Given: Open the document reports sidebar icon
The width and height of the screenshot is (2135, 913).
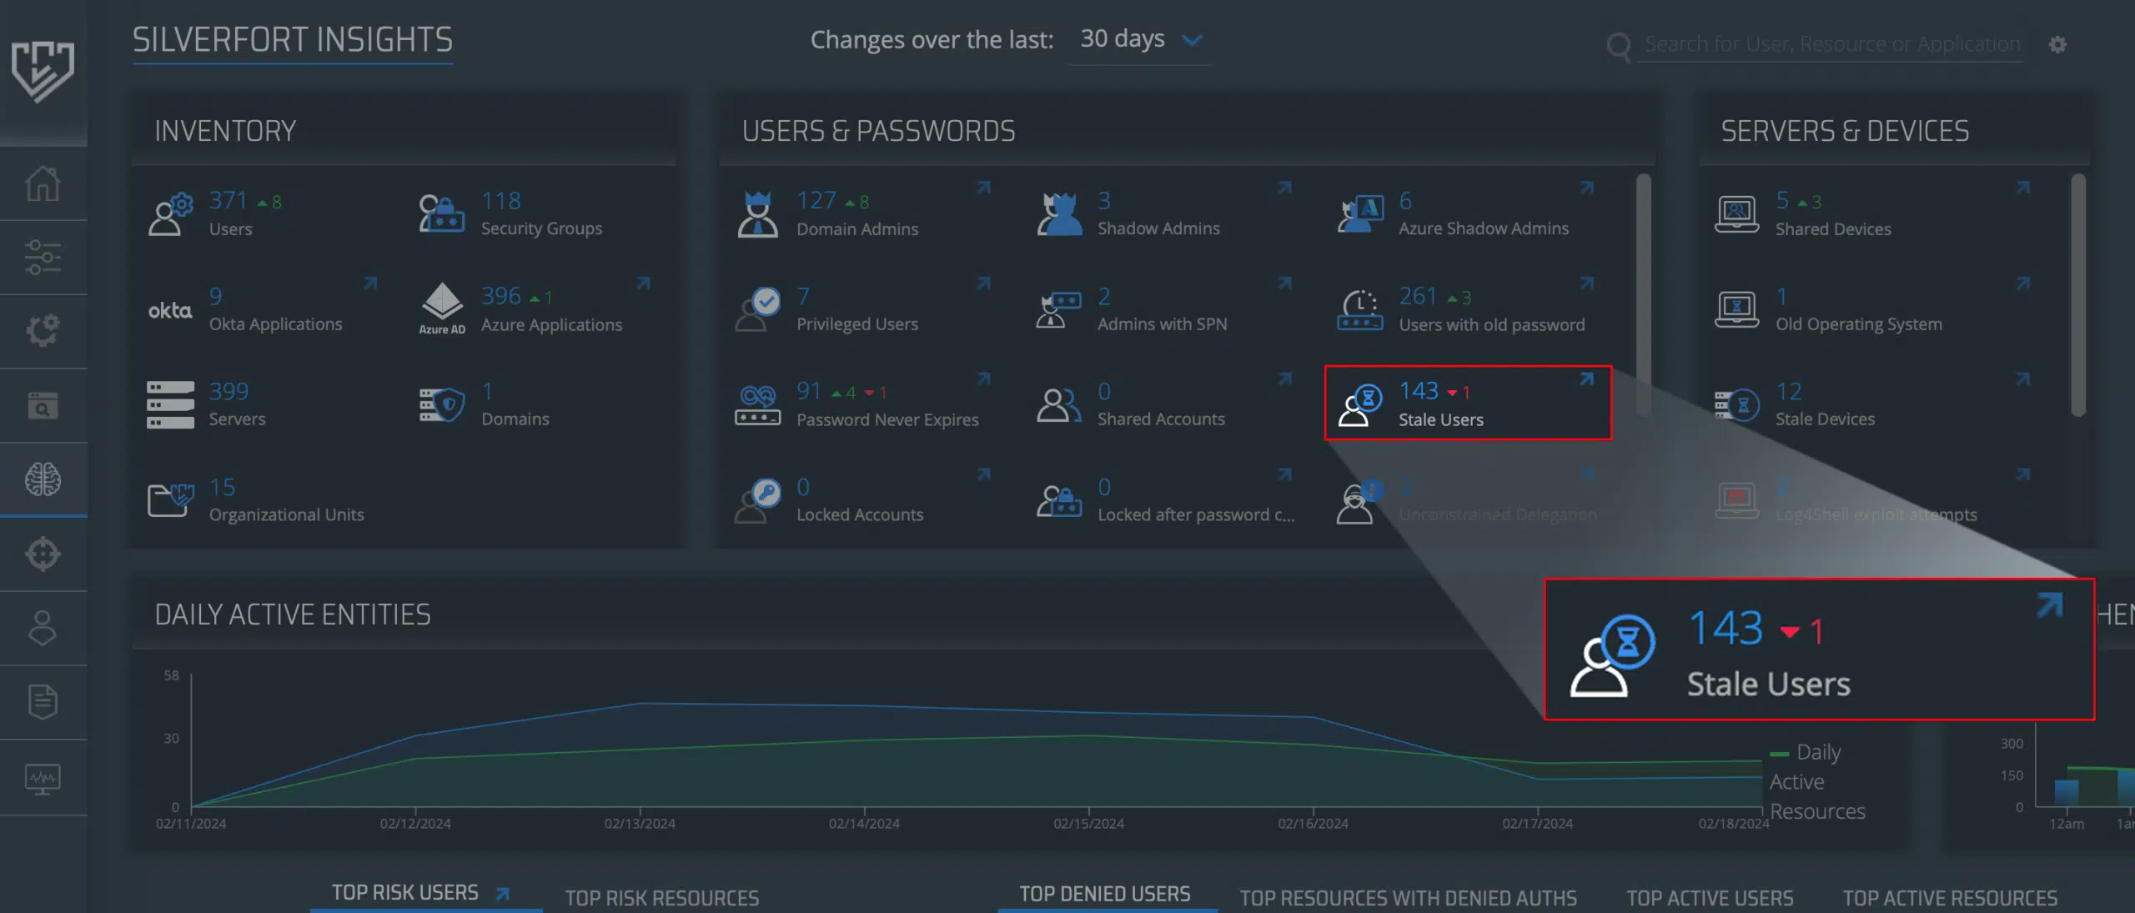Looking at the screenshot, I should 43,702.
